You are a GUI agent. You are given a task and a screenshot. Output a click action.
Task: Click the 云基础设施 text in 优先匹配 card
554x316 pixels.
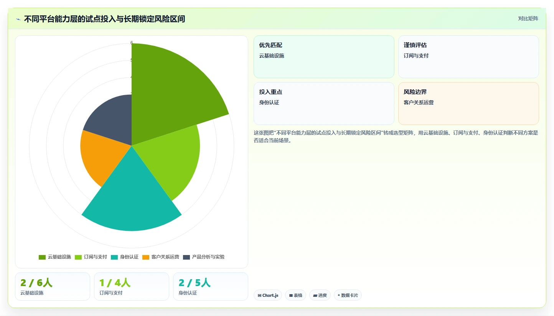(272, 56)
